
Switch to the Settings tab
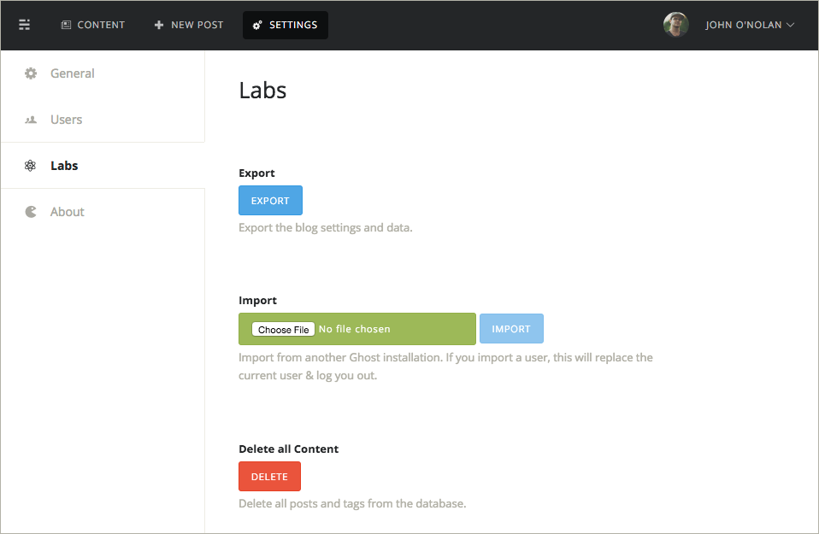285,25
